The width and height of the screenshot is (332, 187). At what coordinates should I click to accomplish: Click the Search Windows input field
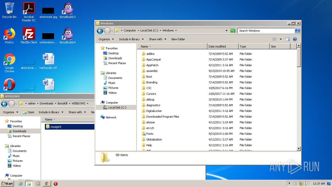coord(266,31)
